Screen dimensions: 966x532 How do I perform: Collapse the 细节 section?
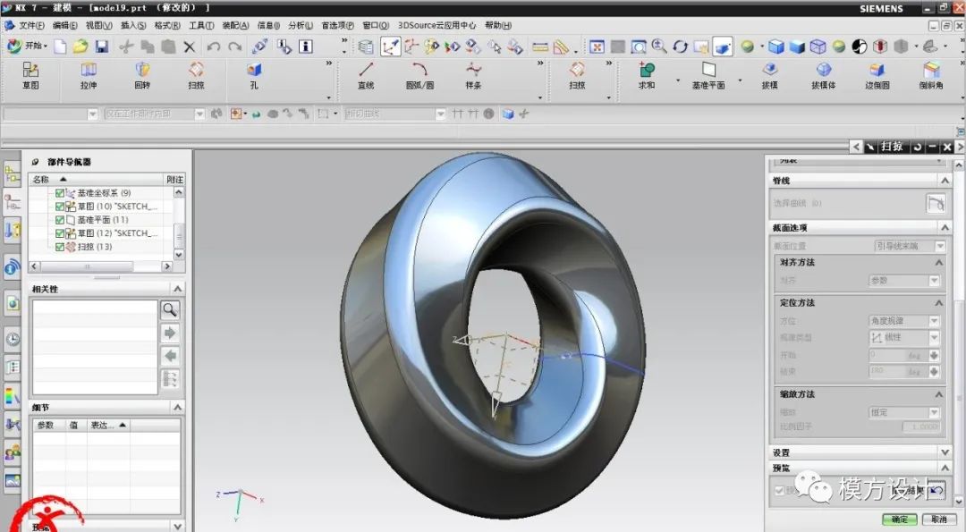(x=177, y=407)
